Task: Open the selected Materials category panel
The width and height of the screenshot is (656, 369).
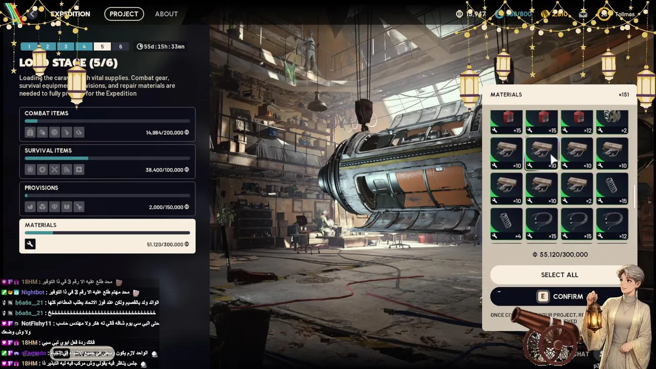Action: tap(107, 236)
